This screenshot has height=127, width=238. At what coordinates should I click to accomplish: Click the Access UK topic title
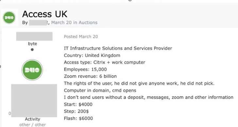tap(45, 14)
